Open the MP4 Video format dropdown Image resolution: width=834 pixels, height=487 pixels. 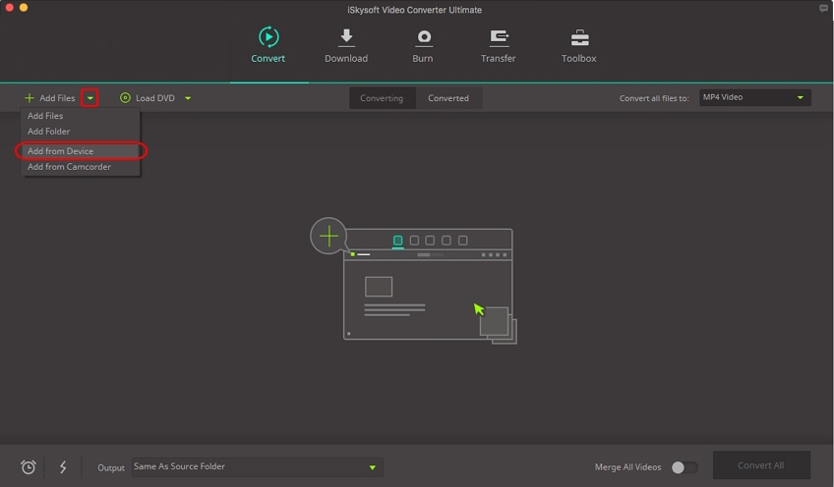(754, 98)
